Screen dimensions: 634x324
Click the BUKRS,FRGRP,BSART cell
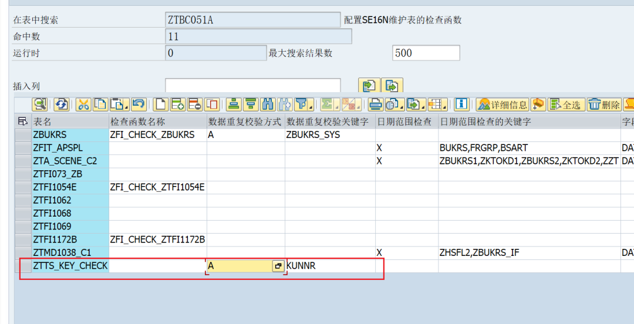pos(530,148)
